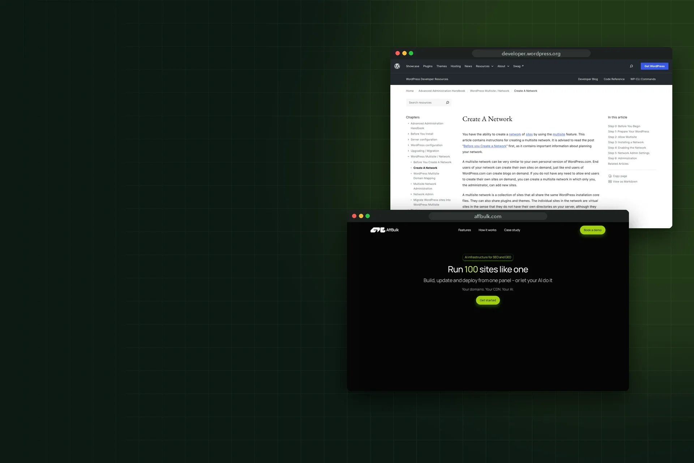The width and height of the screenshot is (694, 463).
Task: Open the Swag external link
Action: pyautogui.click(x=518, y=66)
